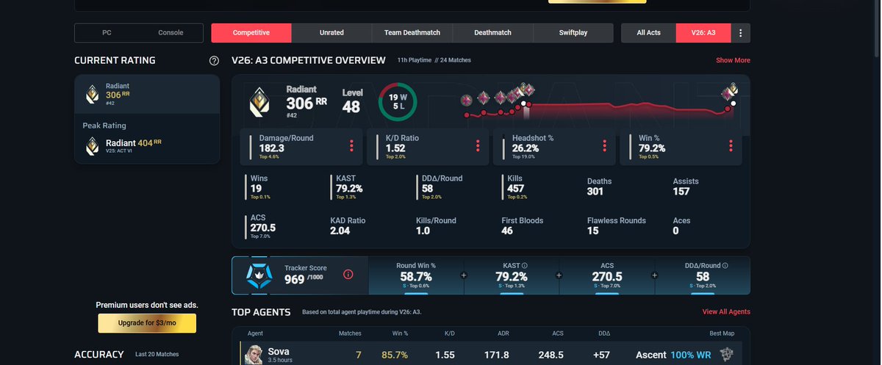Open the K/D Ratio three-dot options menu
The height and width of the screenshot is (365, 882).
point(478,145)
